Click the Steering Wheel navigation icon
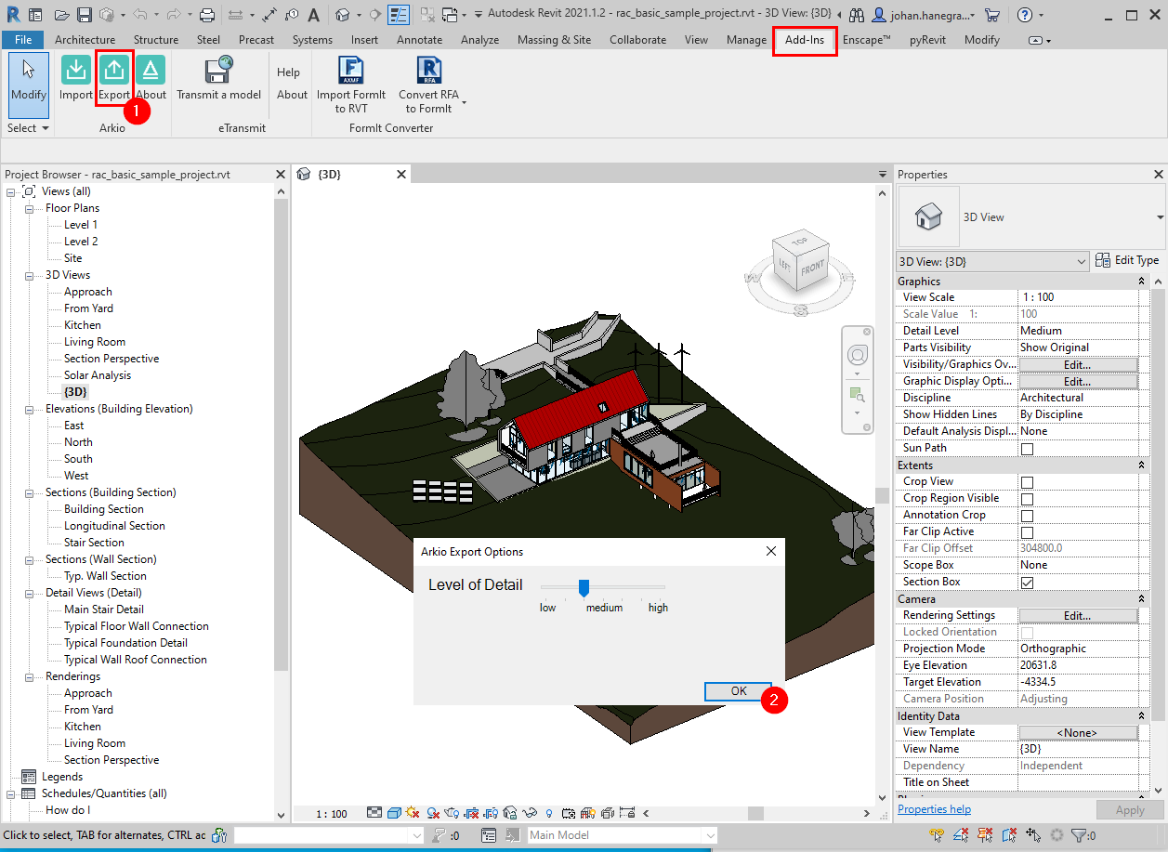The width and height of the screenshot is (1168, 852). point(857,355)
